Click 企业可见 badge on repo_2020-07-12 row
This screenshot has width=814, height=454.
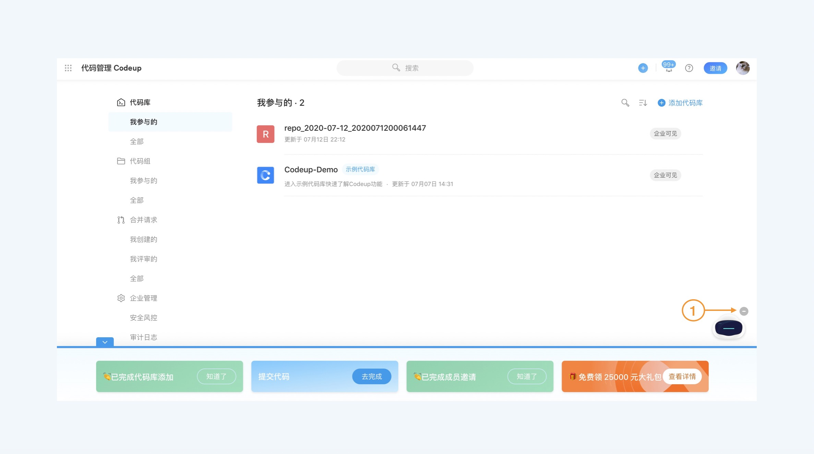click(665, 134)
